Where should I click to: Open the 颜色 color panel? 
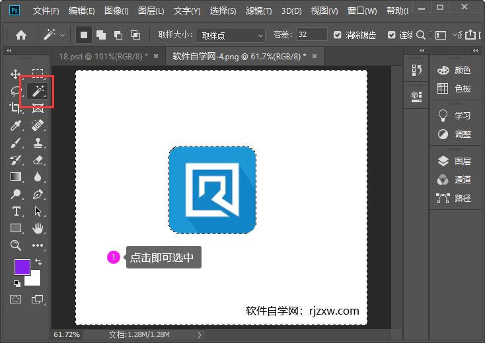(x=454, y=71)
